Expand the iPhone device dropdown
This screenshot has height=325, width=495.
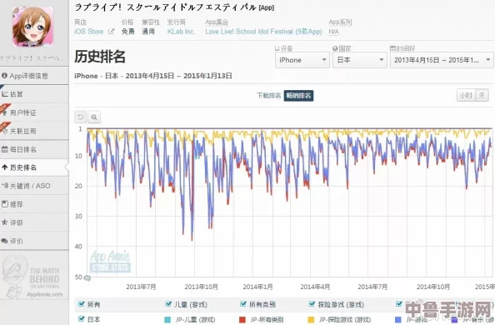click(x=302, y=60)
